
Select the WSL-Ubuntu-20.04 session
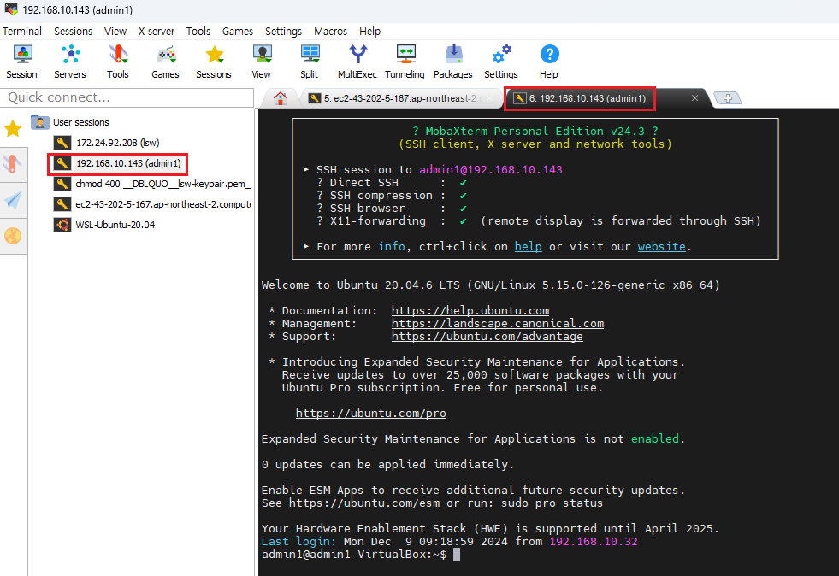point(115,225)
